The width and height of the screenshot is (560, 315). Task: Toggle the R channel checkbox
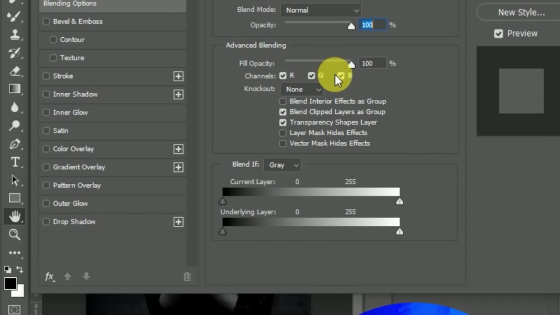pos(283,76)
